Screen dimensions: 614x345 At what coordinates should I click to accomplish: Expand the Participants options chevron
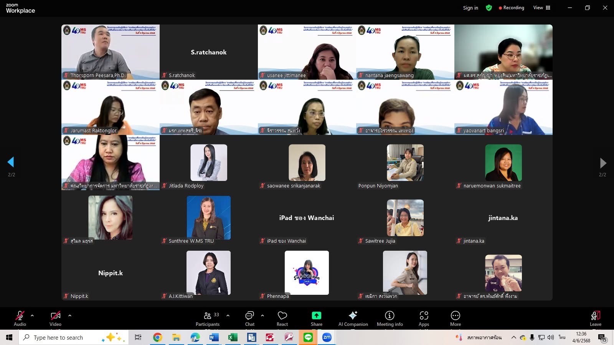pos(228,315)
